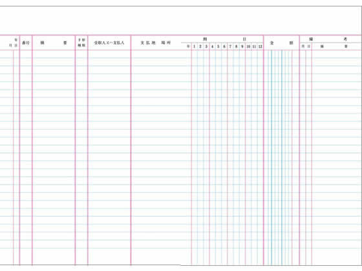Click first row cell under 受取人又ハ支払人
The height and width of the screenshot is (271, 362).
pyautogui.click(x=109, y=54)
